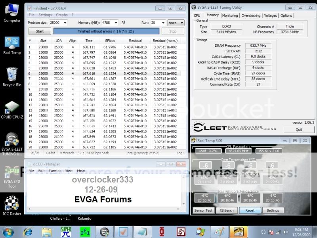Open the Computer desktop icon
The width and height of the screenshot is (317, 238).
coord(12,11)
